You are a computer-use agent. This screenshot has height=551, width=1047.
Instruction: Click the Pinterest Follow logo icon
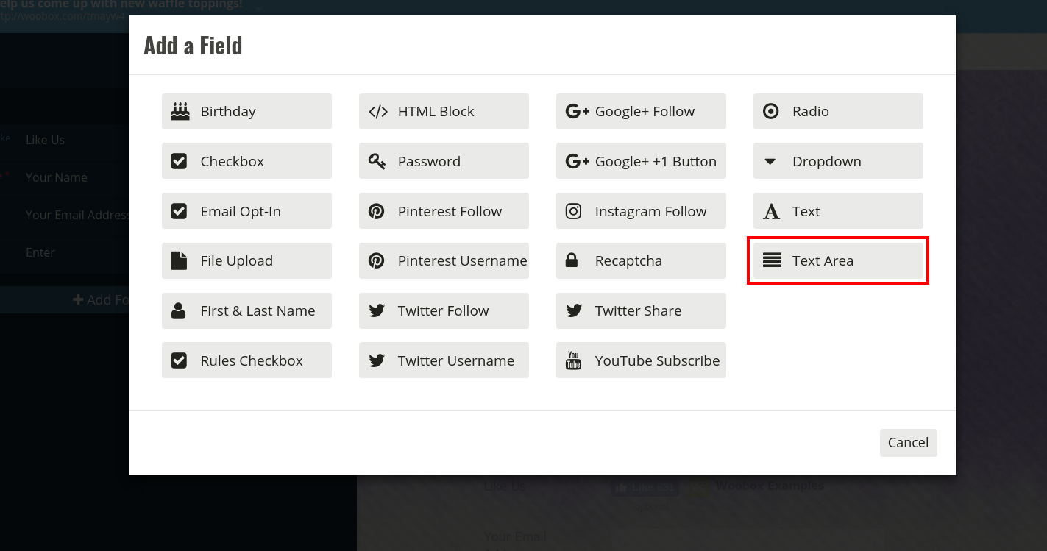(377, 211)
